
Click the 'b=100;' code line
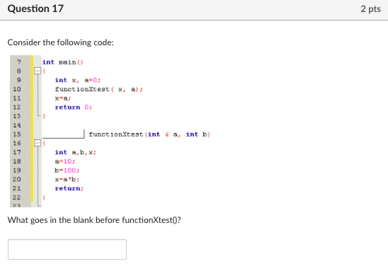67,171
